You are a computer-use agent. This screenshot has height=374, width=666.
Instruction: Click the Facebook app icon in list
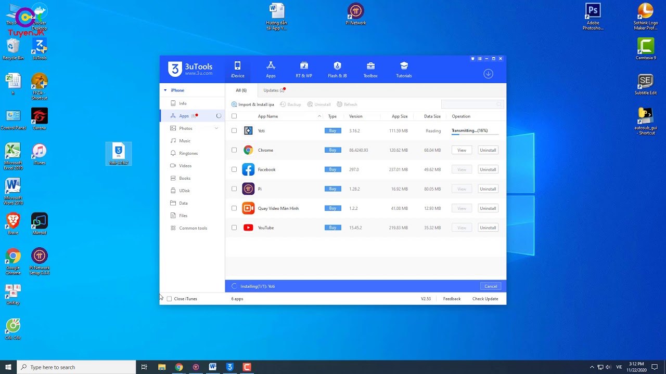click(248, 169)
